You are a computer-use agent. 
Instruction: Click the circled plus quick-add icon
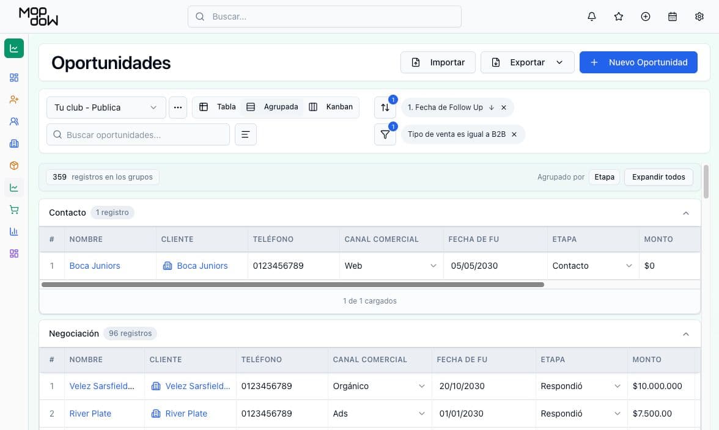pos(645,16)
